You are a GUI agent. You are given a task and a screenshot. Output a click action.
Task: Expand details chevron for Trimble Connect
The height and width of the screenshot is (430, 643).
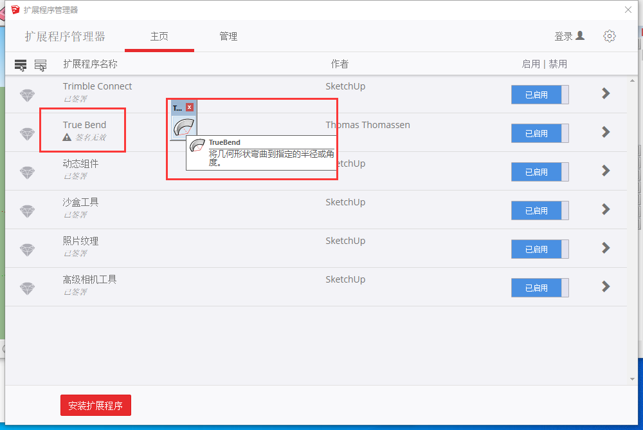(x=606, y=93)
